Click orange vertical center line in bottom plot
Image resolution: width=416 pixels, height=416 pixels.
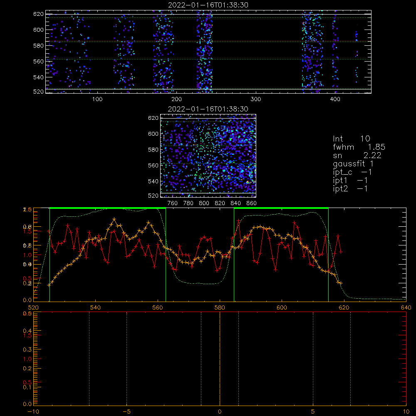(x=220, y=358)
